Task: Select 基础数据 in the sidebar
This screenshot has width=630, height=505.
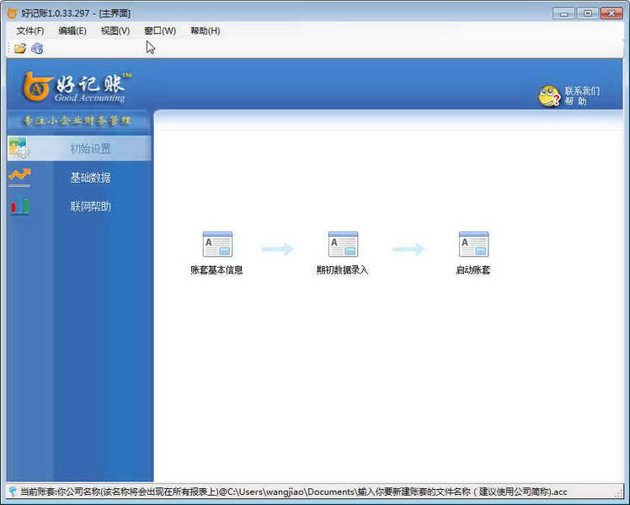Action: point(79,177)
